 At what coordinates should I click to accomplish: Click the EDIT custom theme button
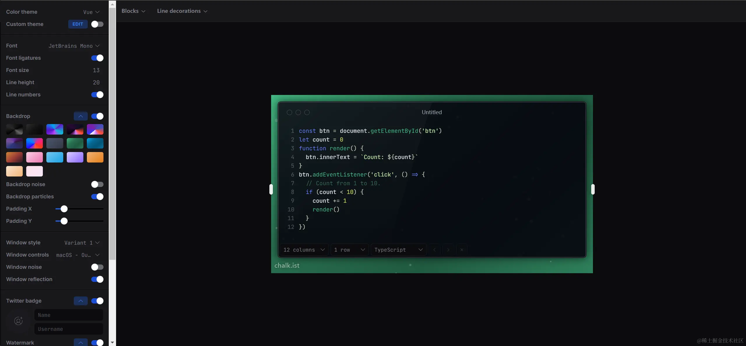pyautogui.click(x=78, y=24)
